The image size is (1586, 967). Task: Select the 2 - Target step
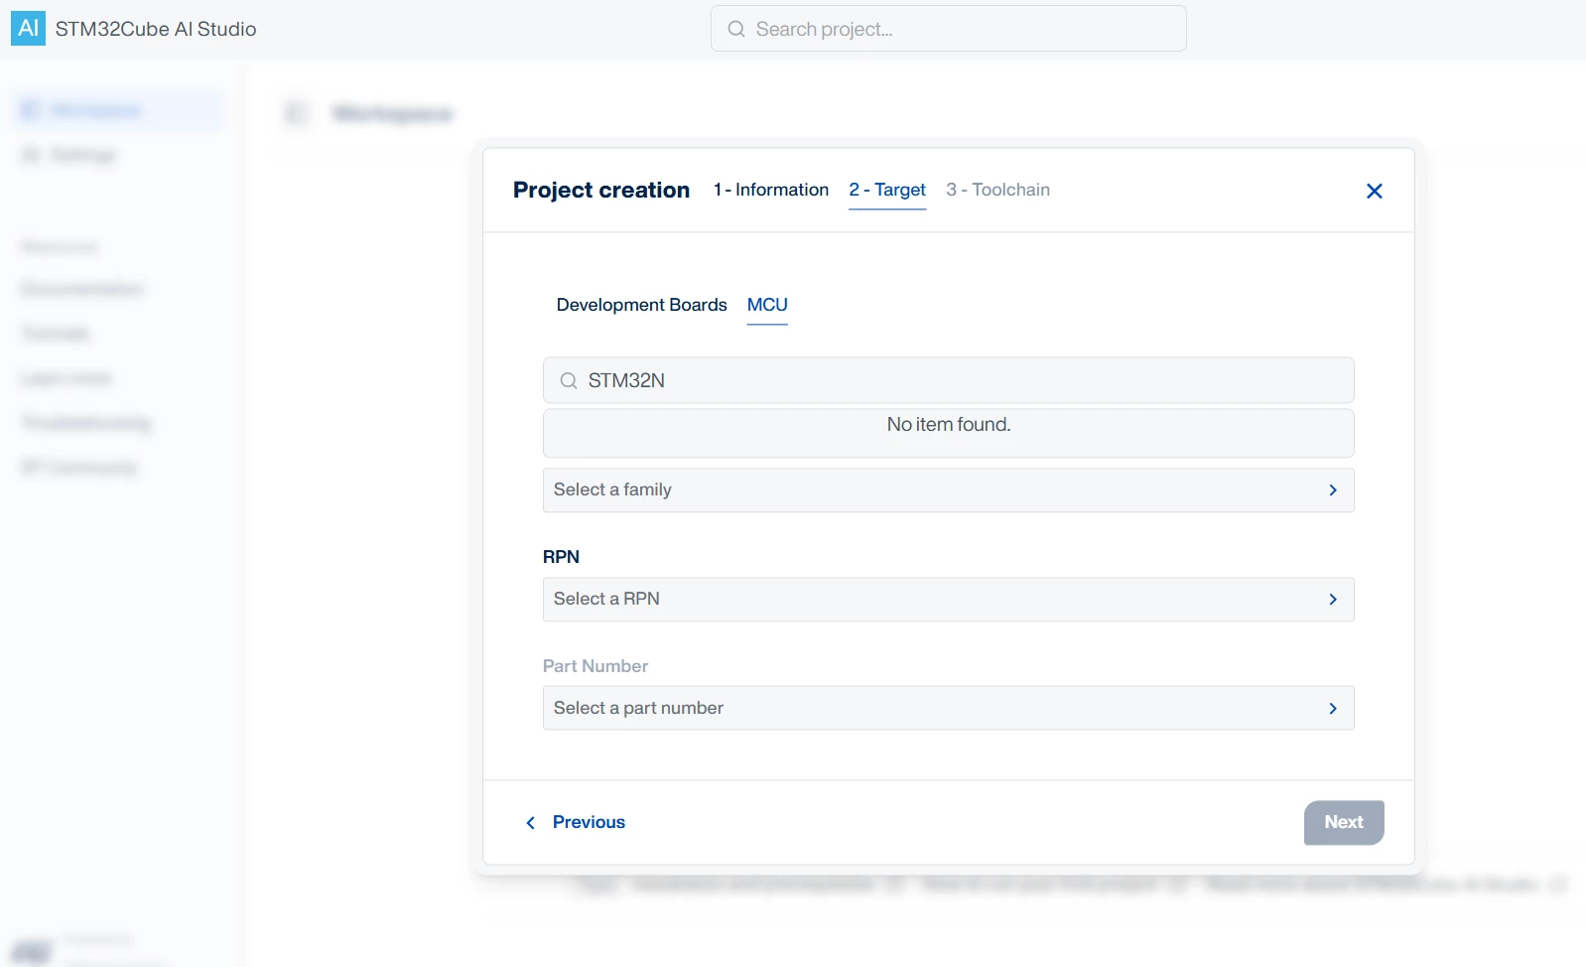click(x=887, y=190)
